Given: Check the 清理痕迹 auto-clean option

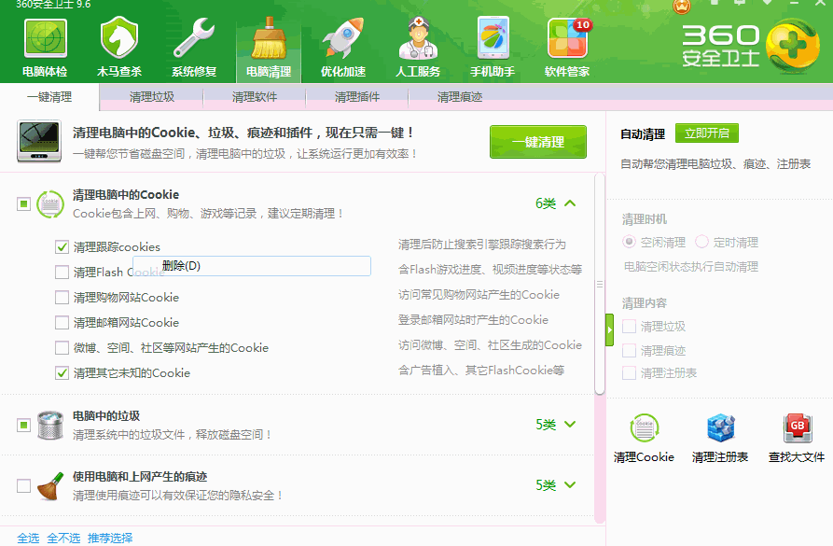Looking at the screenshot, I should point(629,351).
